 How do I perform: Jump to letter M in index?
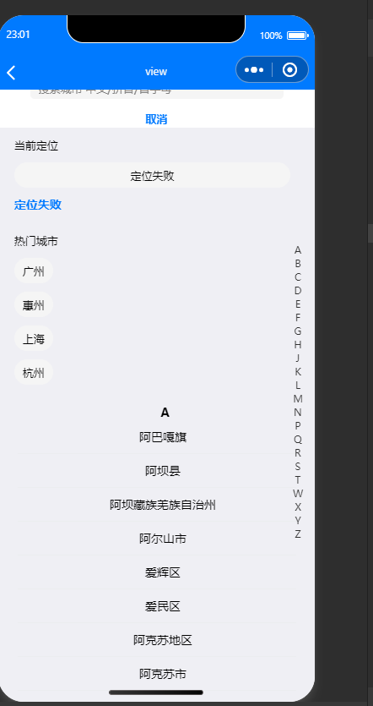click(x=298, y=398)
